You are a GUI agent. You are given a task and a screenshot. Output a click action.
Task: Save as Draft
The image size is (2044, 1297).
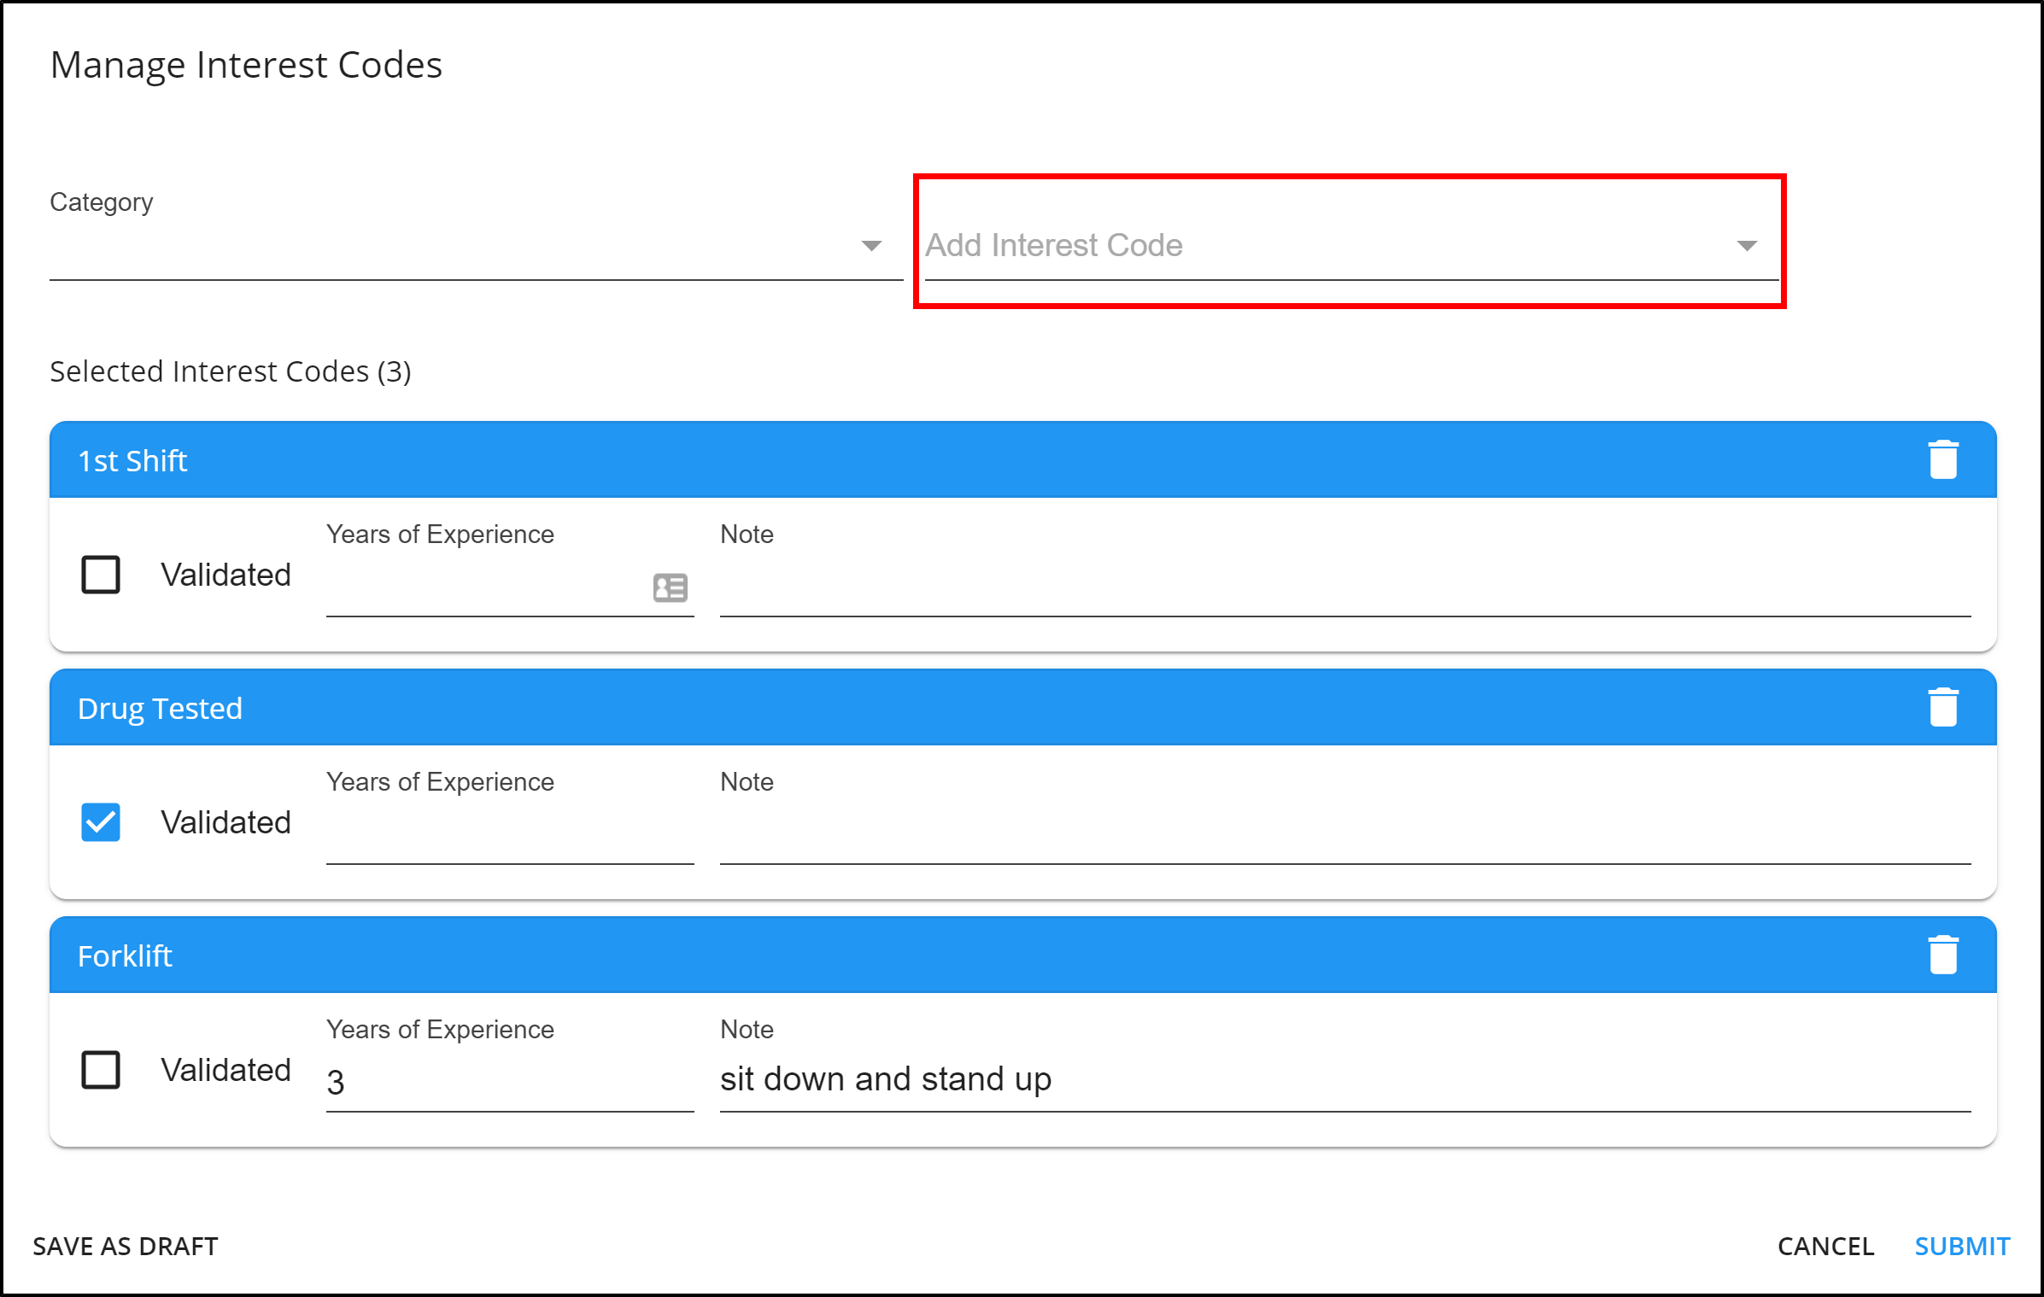(x=126, y=1247)
